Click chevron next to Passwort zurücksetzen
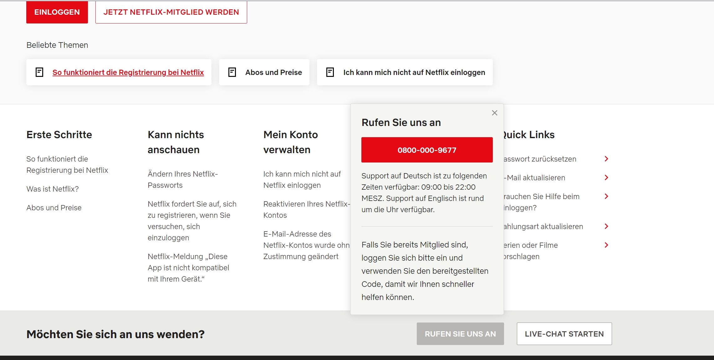Screen dimensions: 714x360 click(606, 159)
